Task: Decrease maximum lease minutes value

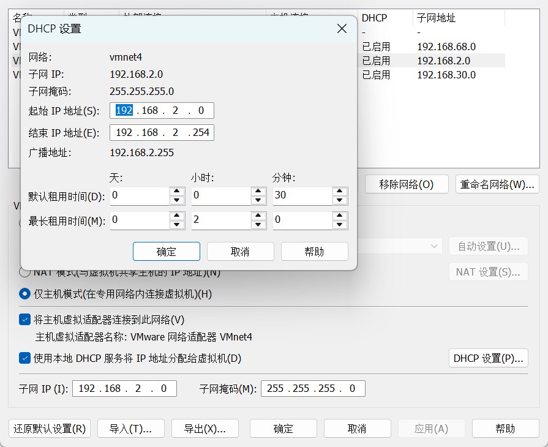Action: 339,224
